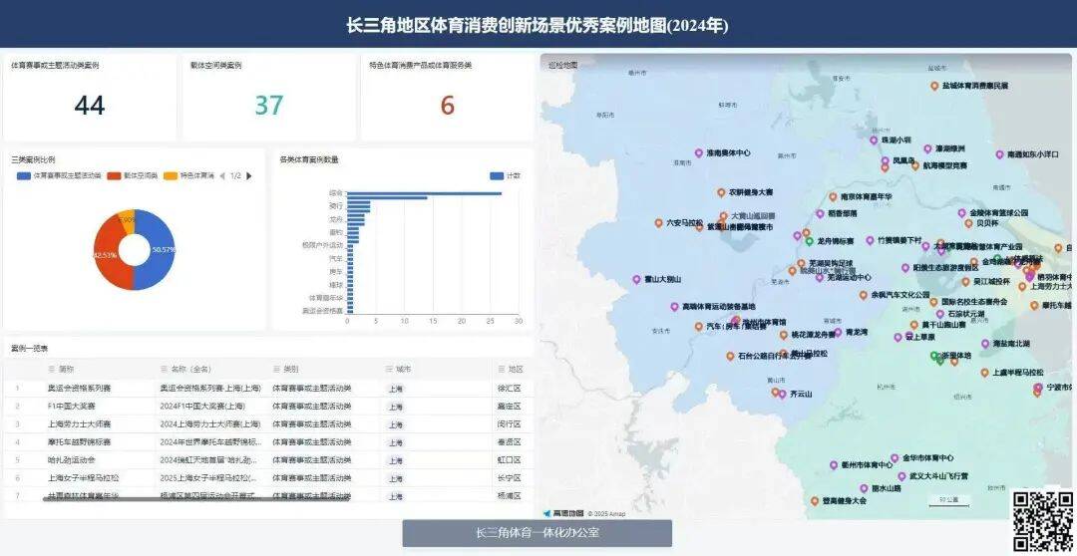Select the 竹箦镇姜下村 purple pin
Image resolution: width=1077 pixels, height=556 pixels.
pos(870,240)
